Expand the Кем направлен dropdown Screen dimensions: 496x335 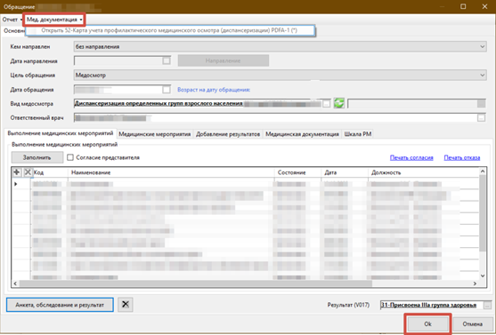[482, 46]
